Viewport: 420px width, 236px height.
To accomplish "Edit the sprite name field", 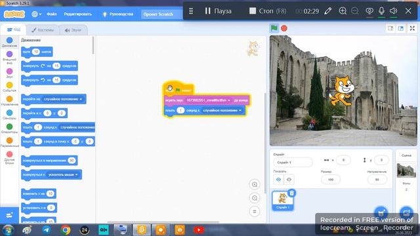I will click(x=293, y=163).
